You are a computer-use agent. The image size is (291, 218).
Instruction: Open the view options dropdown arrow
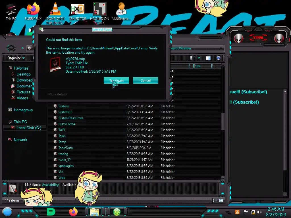(x=199, y=58)
